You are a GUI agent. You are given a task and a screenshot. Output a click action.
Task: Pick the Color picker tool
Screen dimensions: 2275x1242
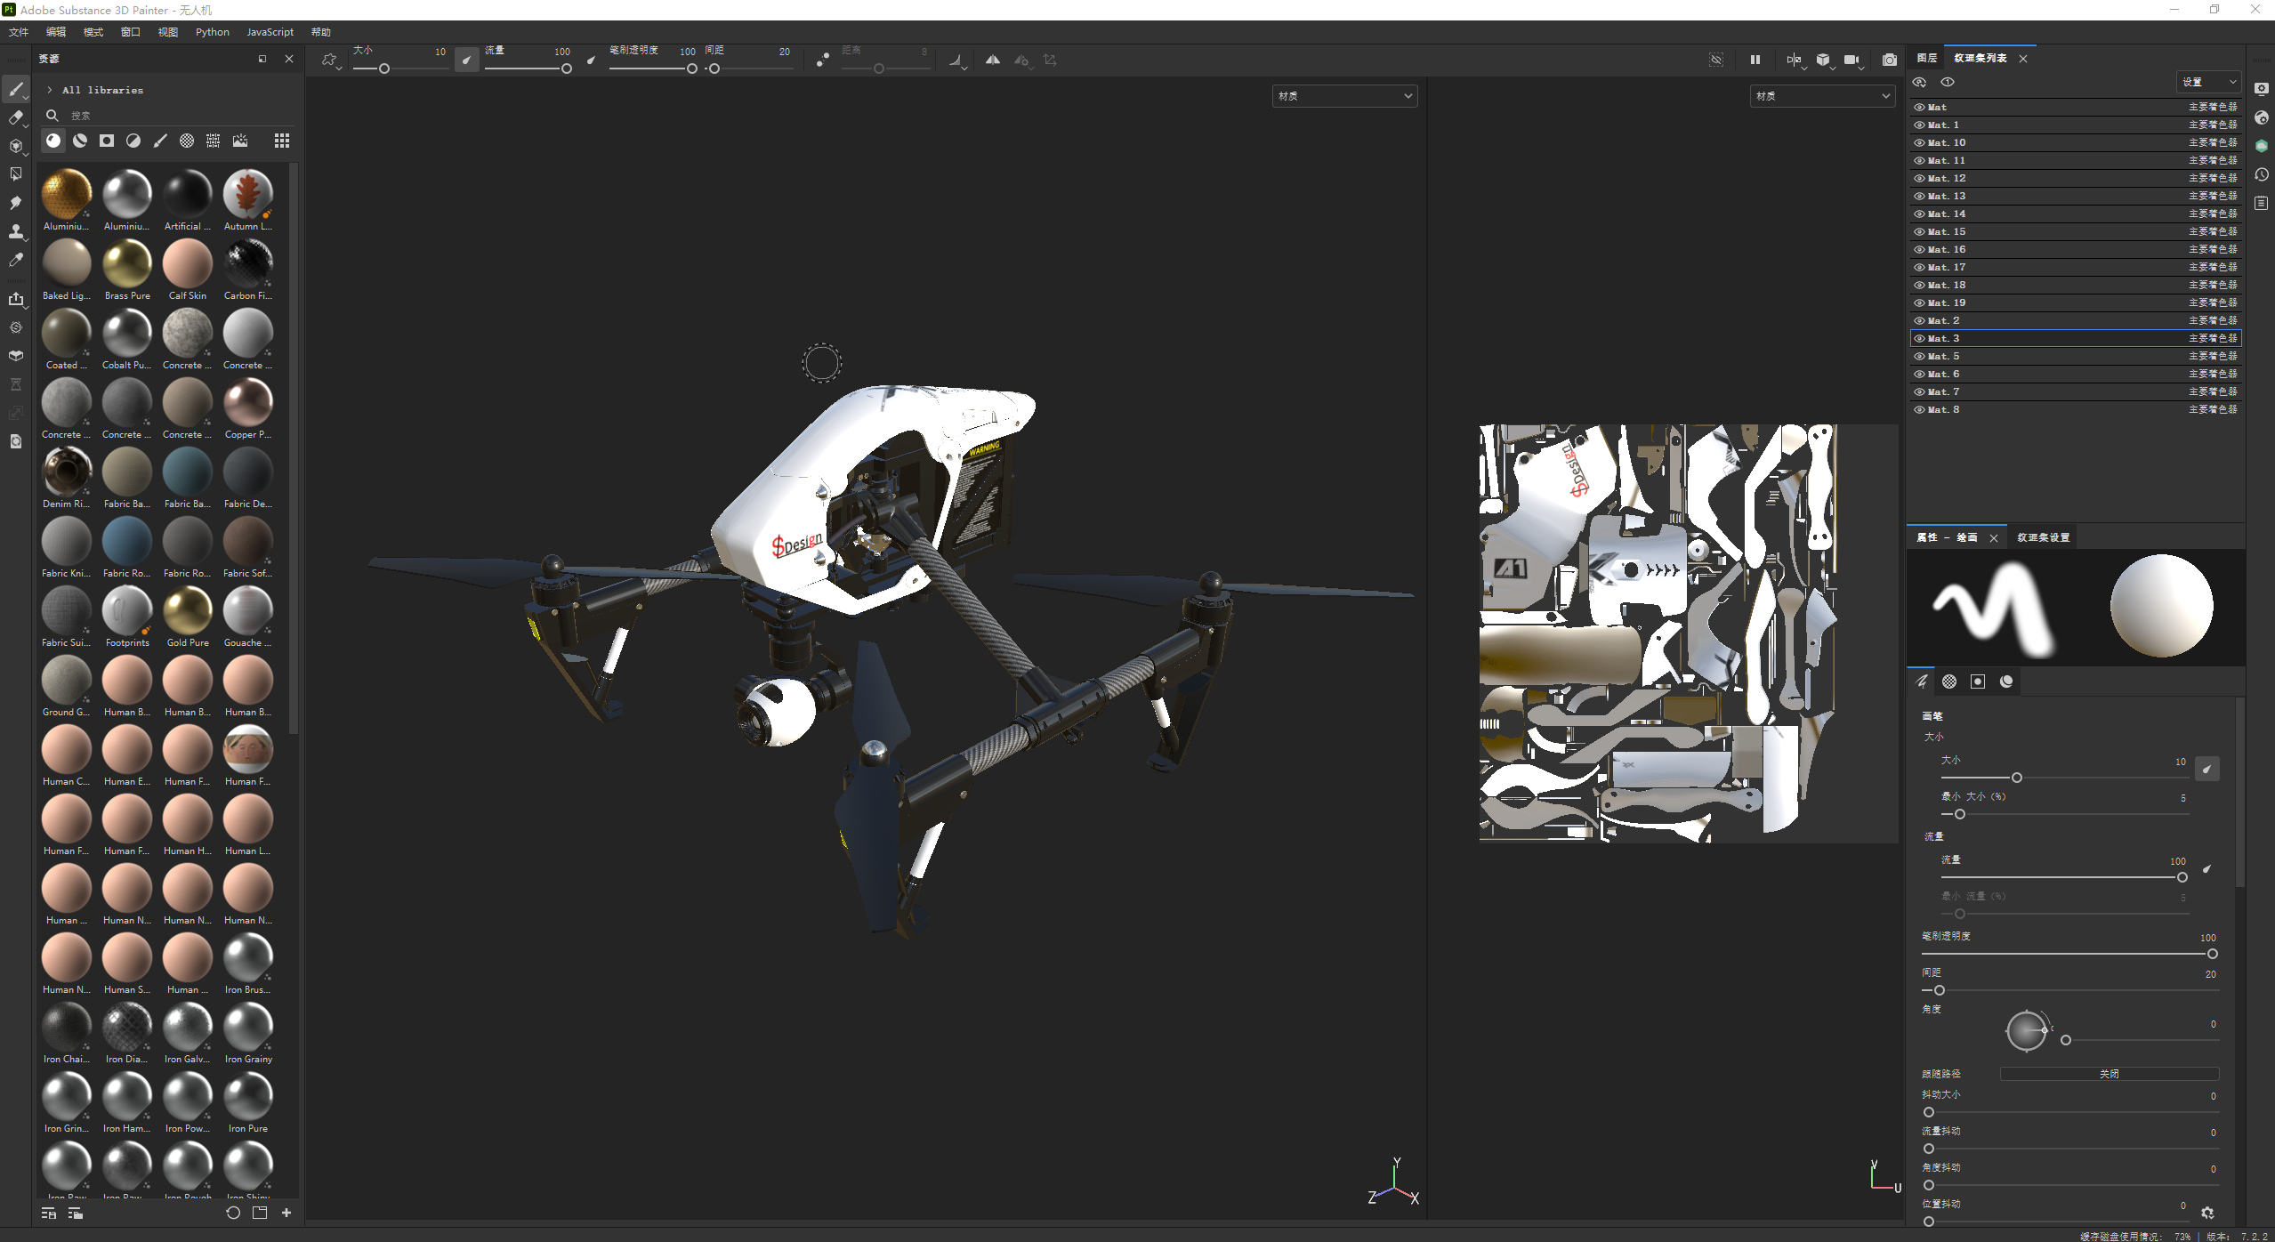16,259
